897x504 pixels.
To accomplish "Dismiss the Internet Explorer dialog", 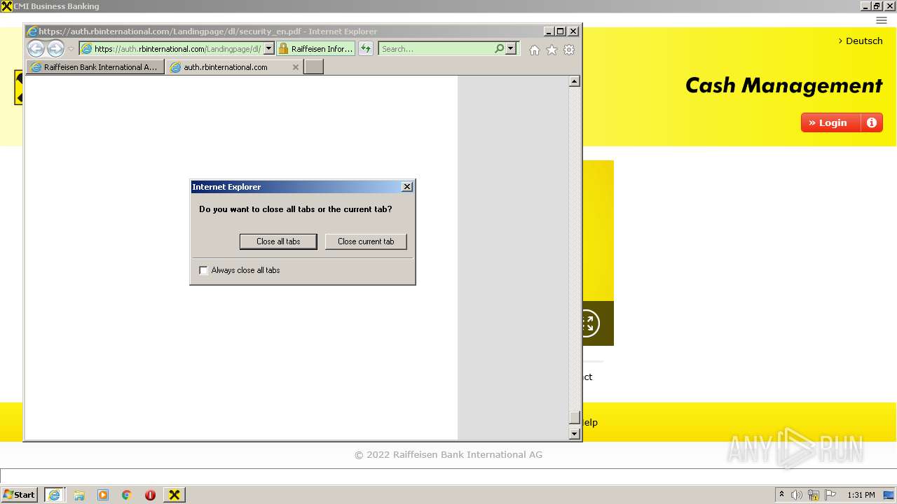I will (406, 187).
